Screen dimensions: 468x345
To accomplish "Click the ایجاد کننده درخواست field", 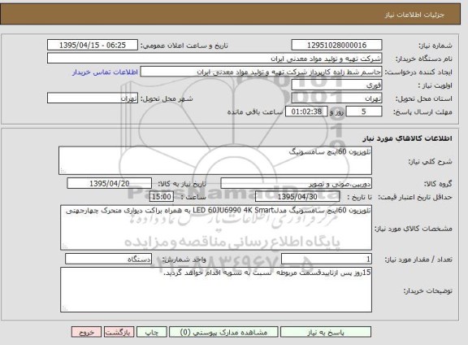I will click(261, 72).
